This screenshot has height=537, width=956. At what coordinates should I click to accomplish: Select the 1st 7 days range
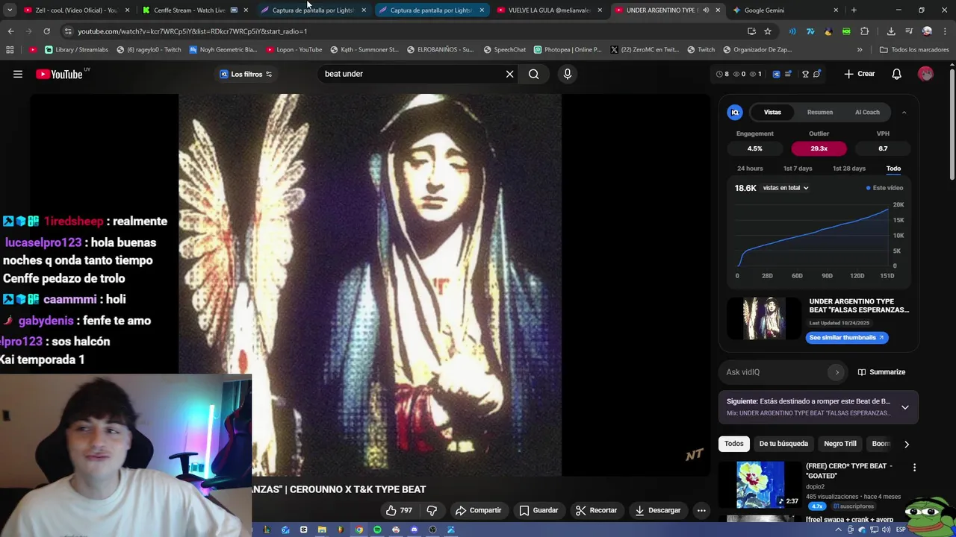coord(798,169)
